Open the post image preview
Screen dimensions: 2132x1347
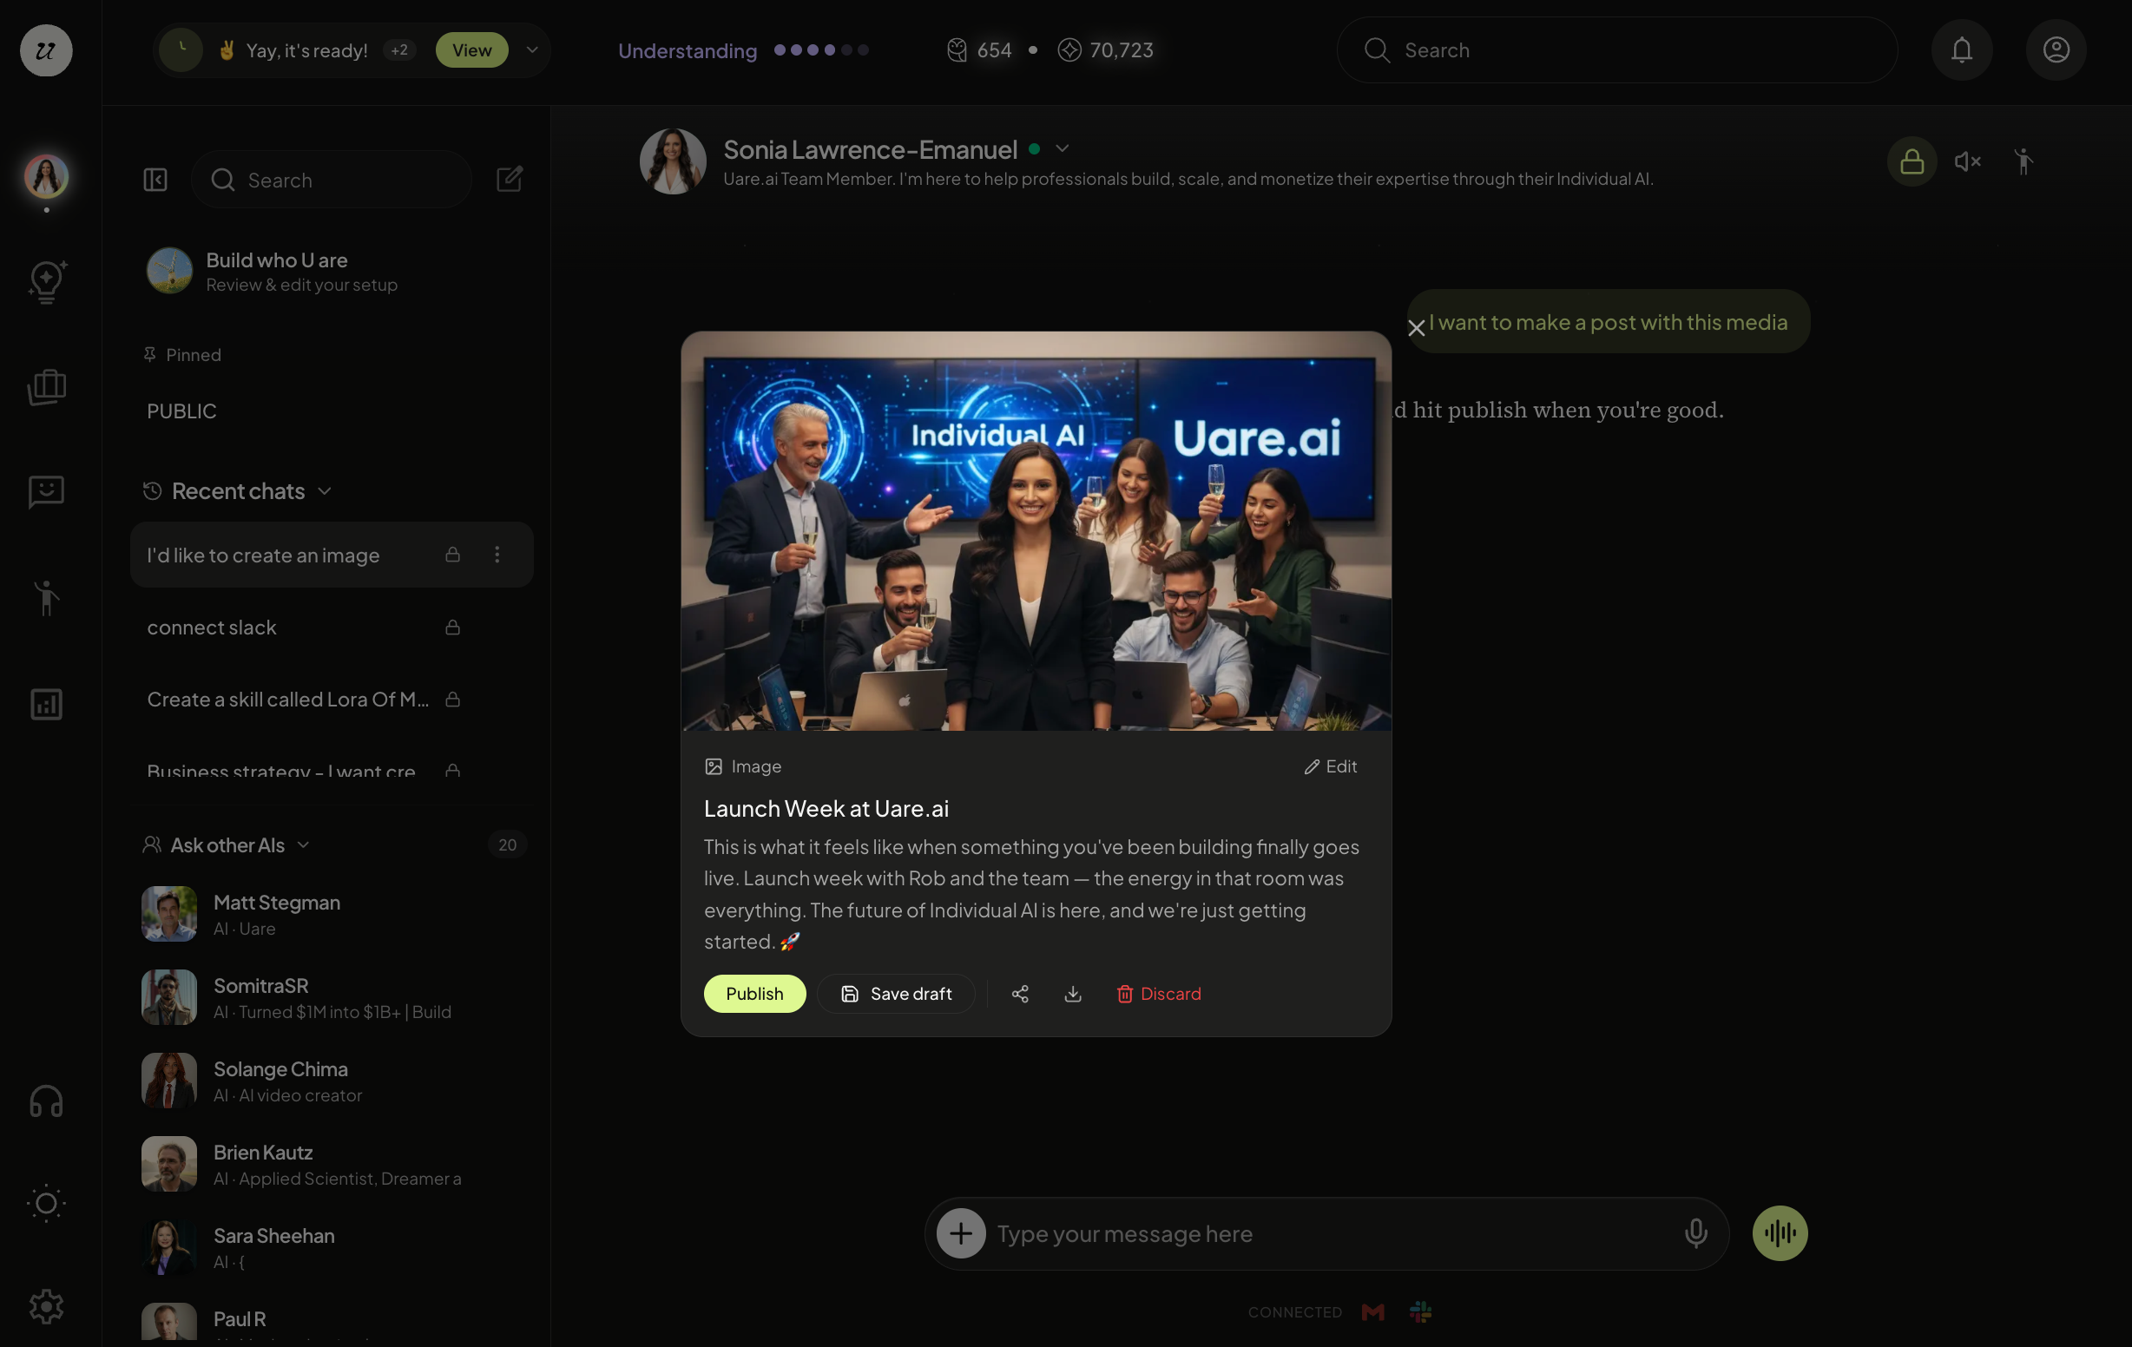[x=1036, y=531]
